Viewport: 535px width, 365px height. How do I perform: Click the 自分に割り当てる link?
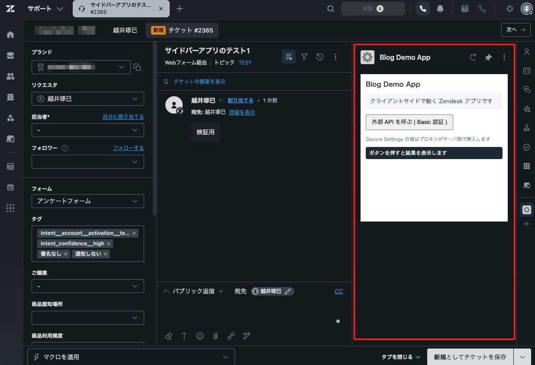pos(123,117)
